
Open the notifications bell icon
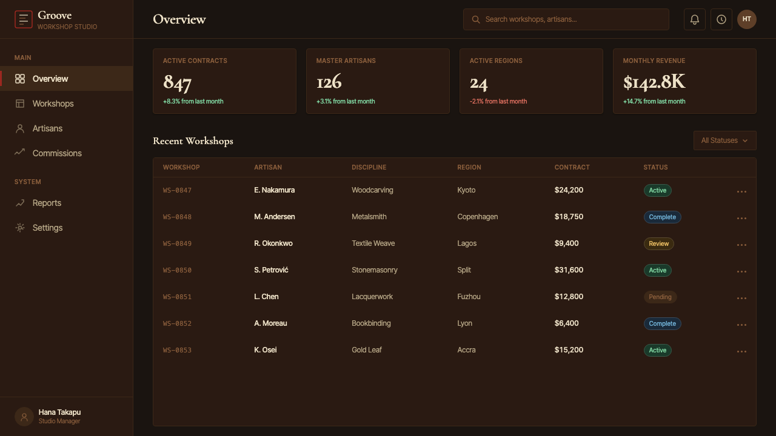[x=695, y=19]
